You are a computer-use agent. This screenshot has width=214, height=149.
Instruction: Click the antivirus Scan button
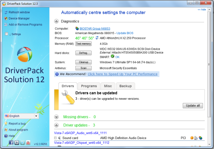pos(83,68)
